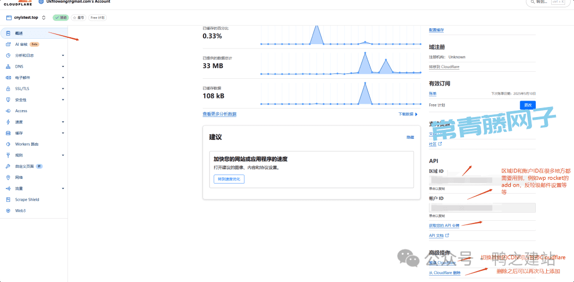Viewport: 574px width, 282px height.
Task: Click the Security shield icon
Action: pos(8,99)
